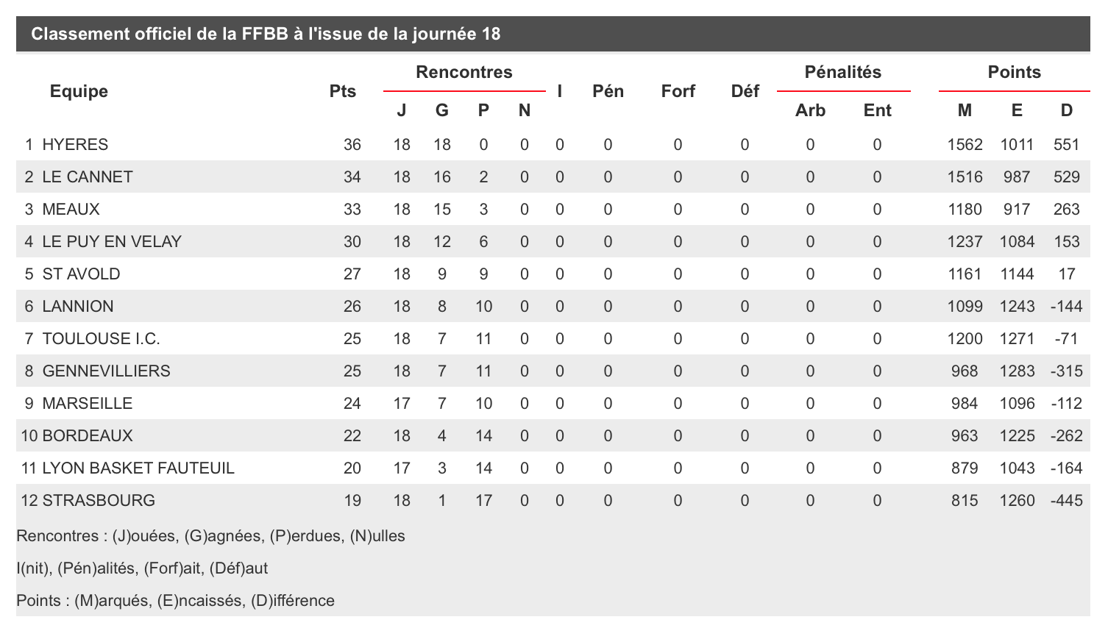Click the ST AVOLD team name

(x=81, y=274)
